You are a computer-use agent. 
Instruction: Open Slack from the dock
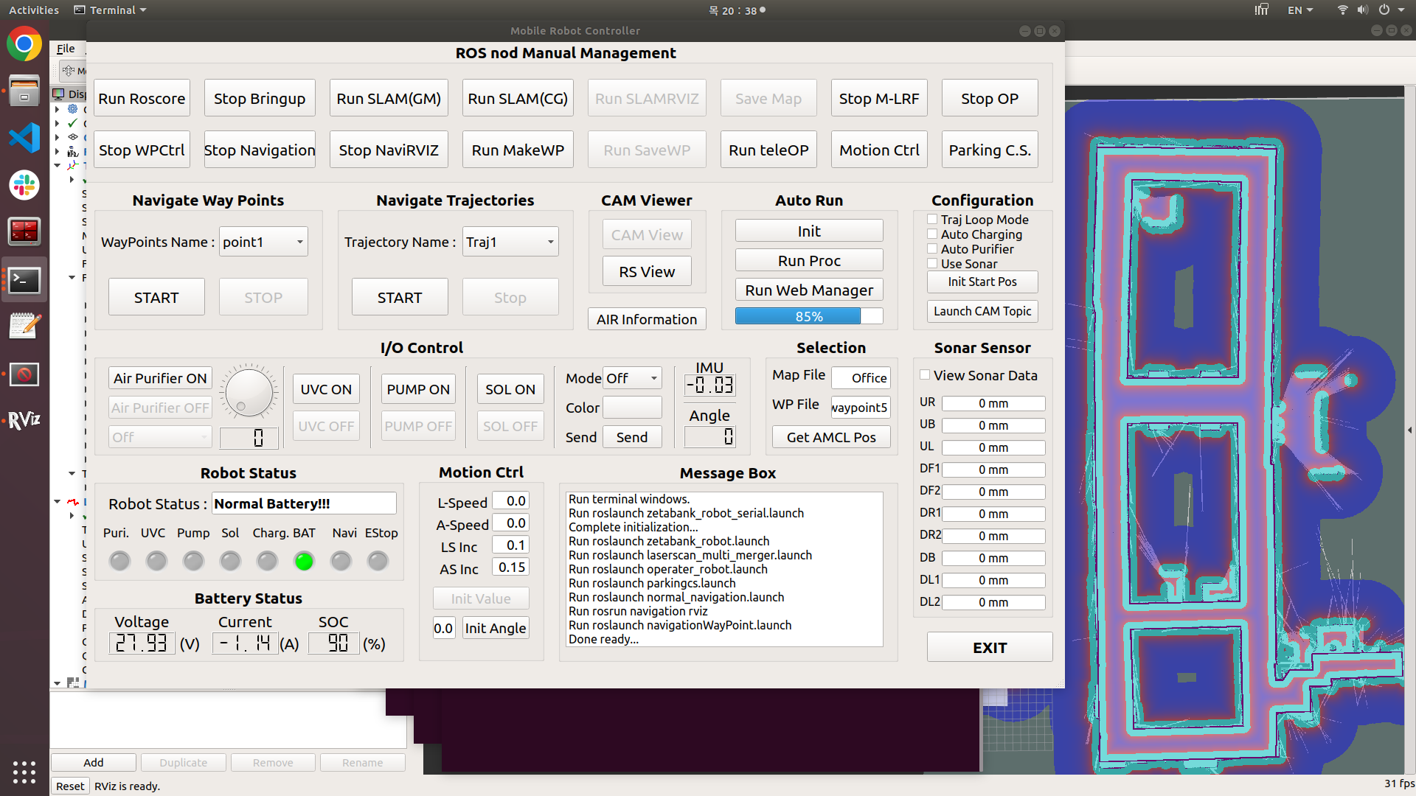click(x=24, y=185)
